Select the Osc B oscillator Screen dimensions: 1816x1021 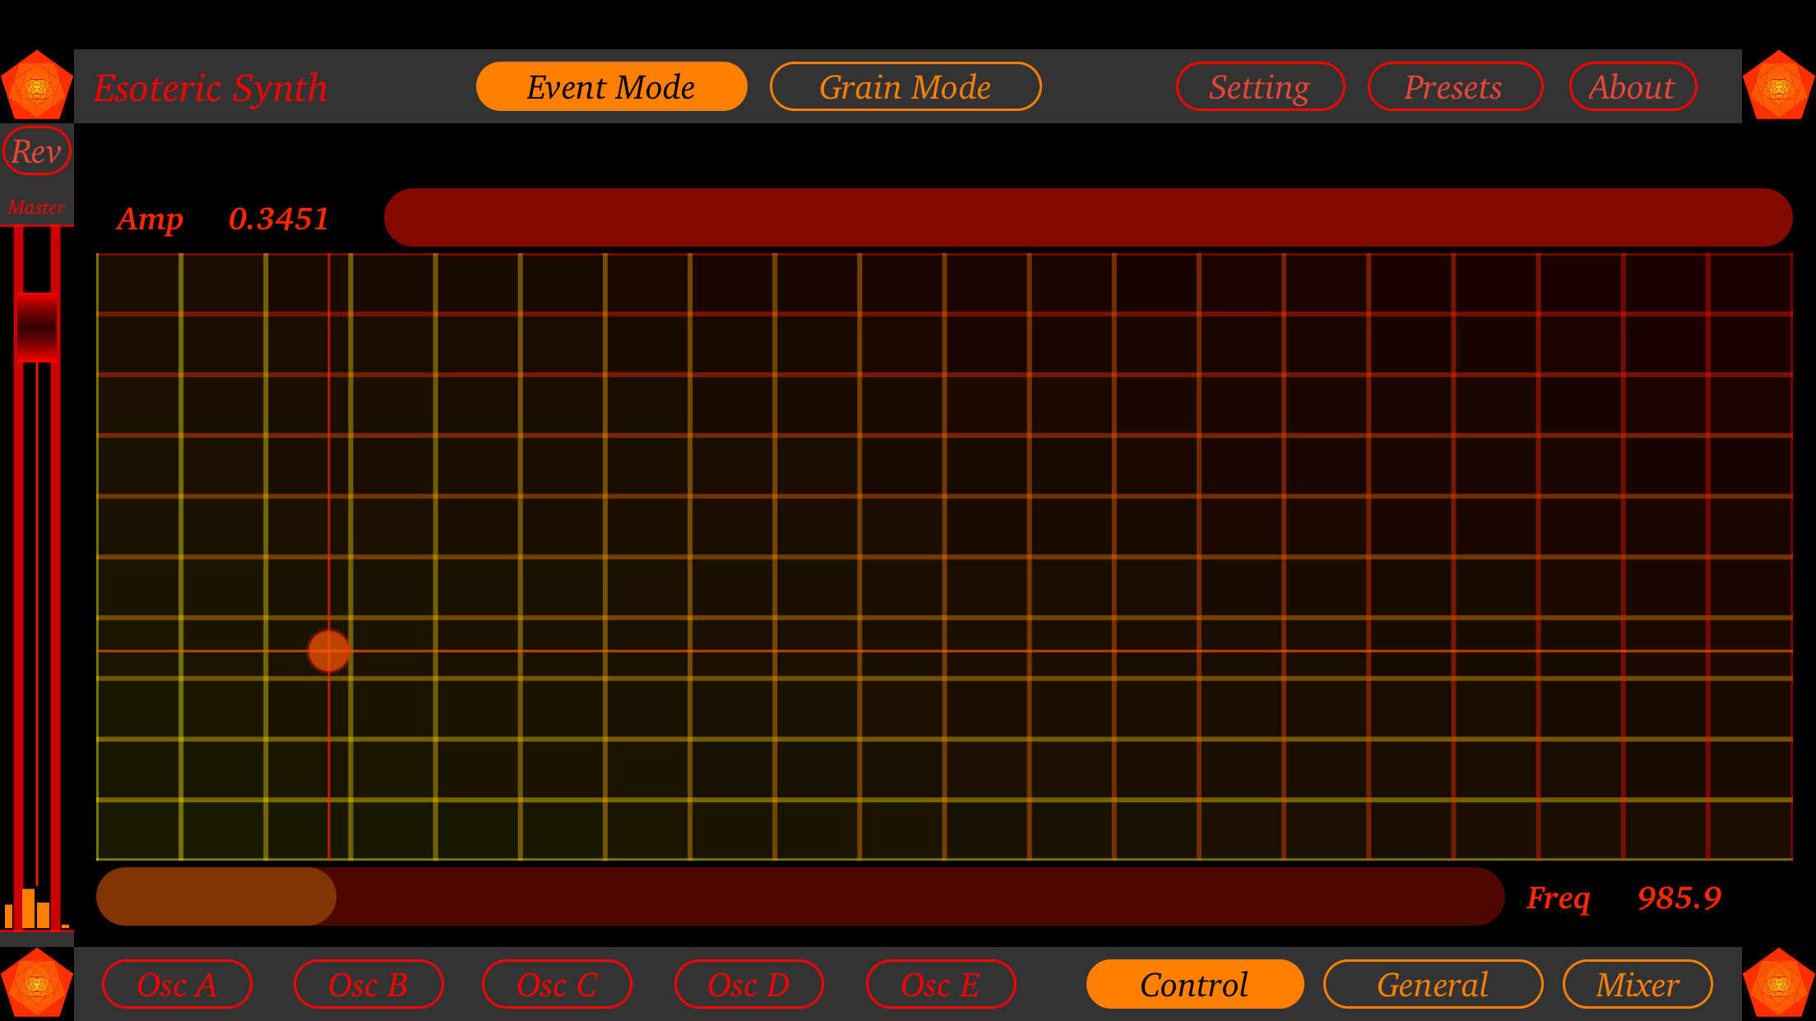(x=368, y=984)
